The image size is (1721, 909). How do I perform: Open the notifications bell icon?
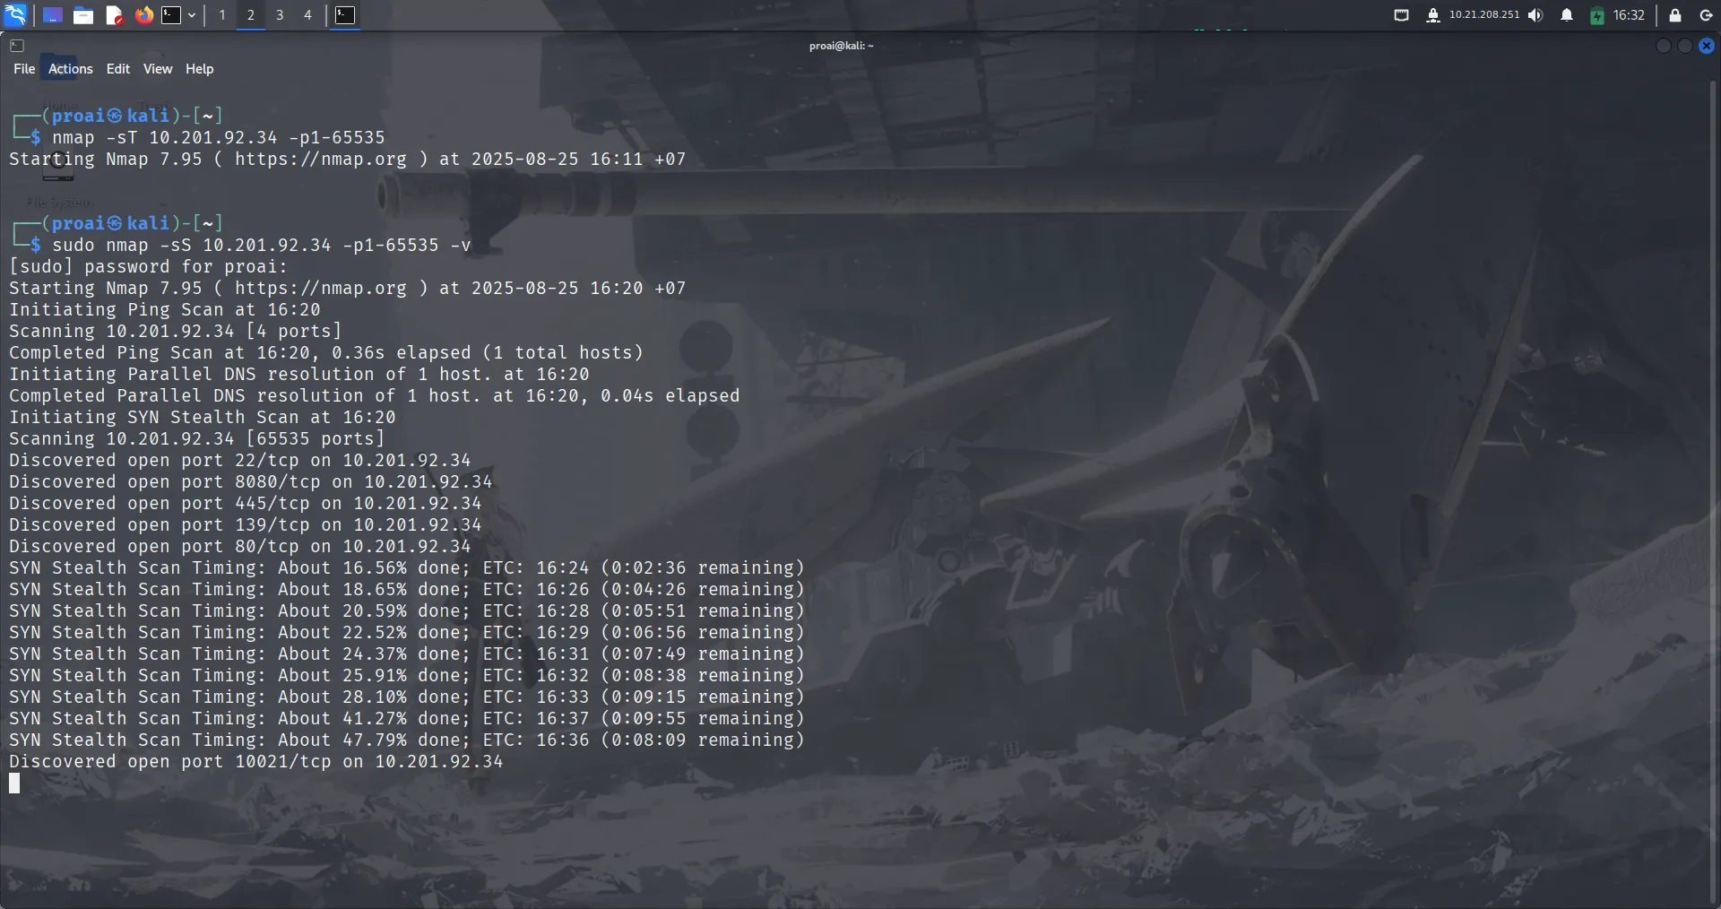tap(1566, 15)
